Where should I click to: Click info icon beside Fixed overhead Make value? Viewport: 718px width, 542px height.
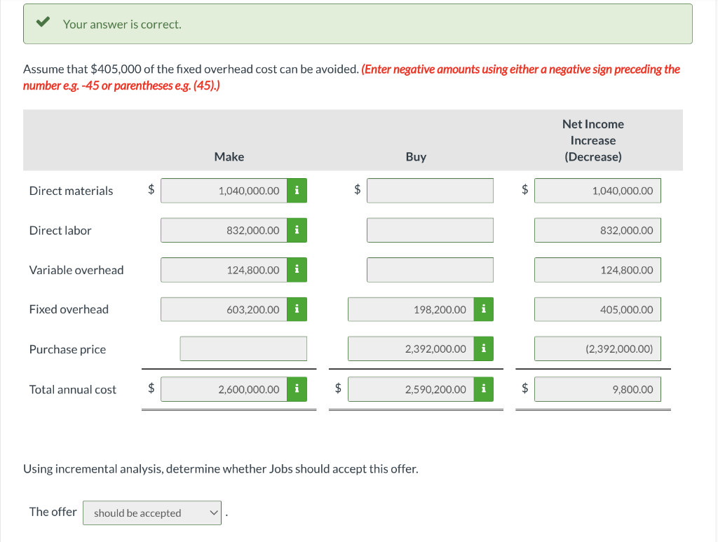tap(297, 309)
